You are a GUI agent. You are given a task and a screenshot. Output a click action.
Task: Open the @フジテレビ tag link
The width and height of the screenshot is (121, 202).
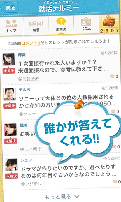[33, 183]
